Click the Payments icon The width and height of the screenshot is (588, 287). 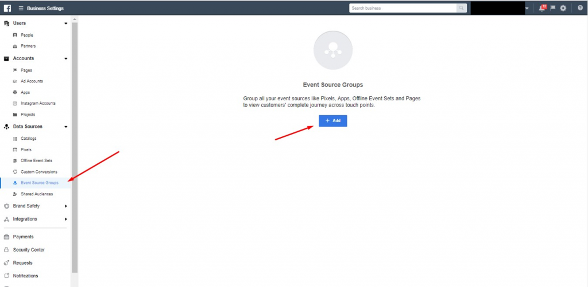click(x=6, y=237)
